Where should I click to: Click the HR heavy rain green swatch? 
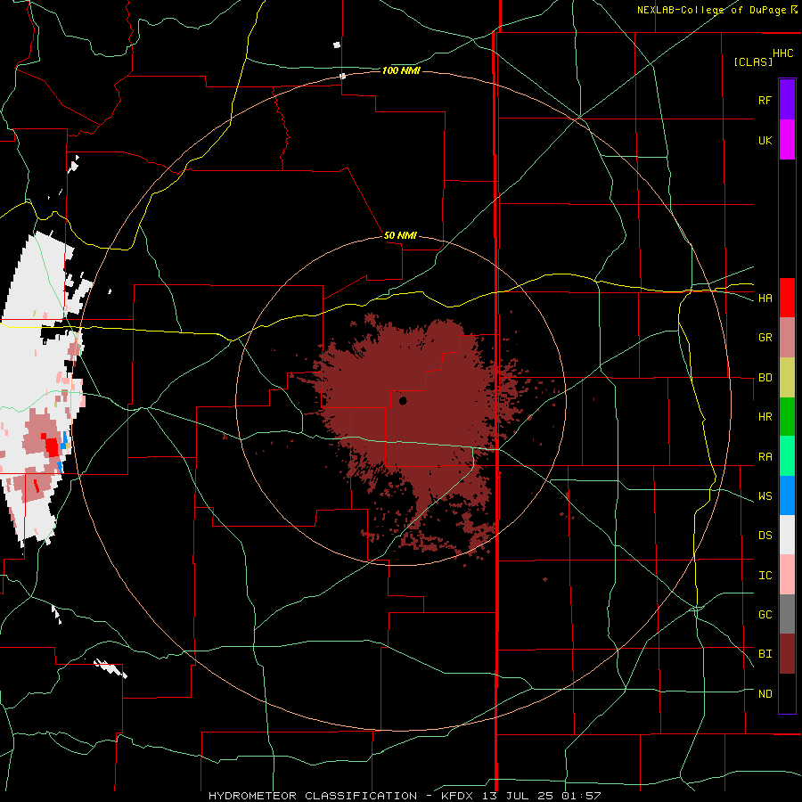tap(787, 416)
